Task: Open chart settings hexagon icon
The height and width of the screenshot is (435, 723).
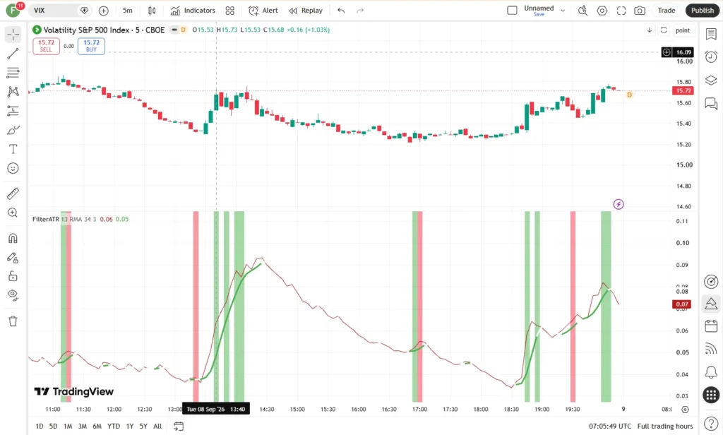Action: tap(602, 10)
